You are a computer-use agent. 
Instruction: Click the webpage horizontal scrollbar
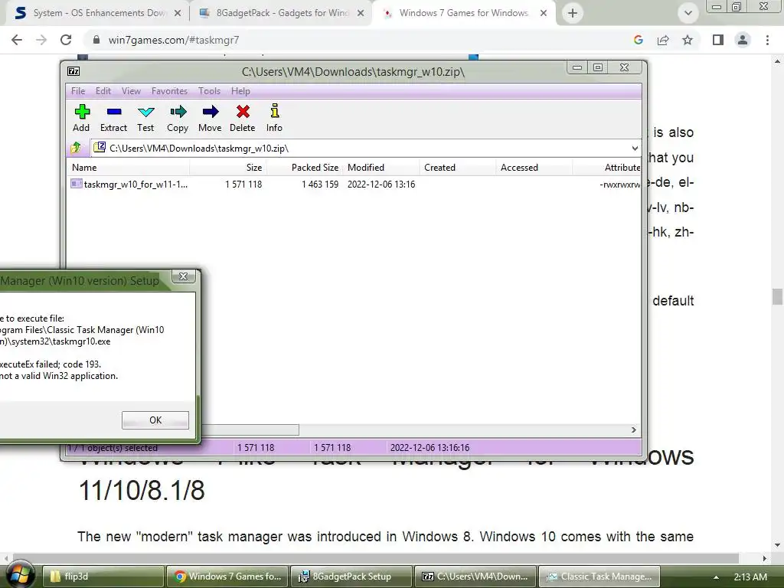(x=375, y=557)
